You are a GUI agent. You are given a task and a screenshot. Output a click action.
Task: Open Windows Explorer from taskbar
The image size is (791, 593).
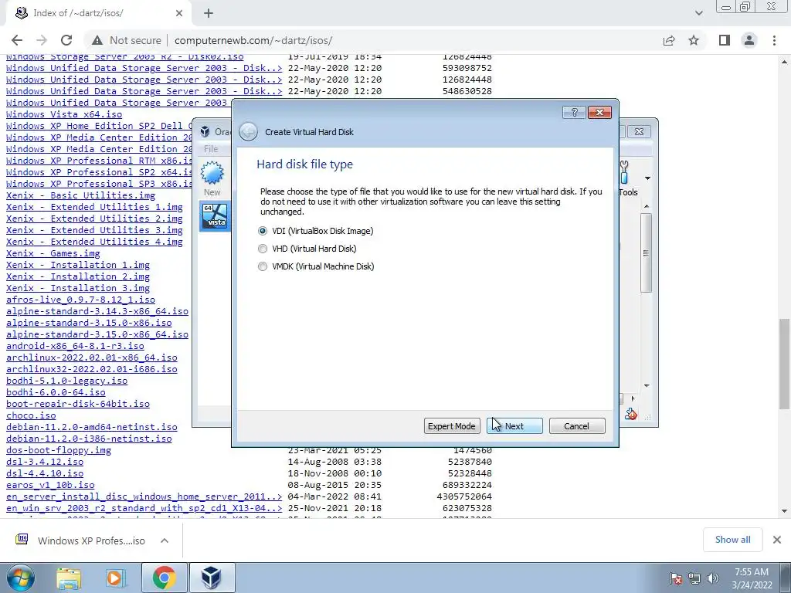pos(69,578)
